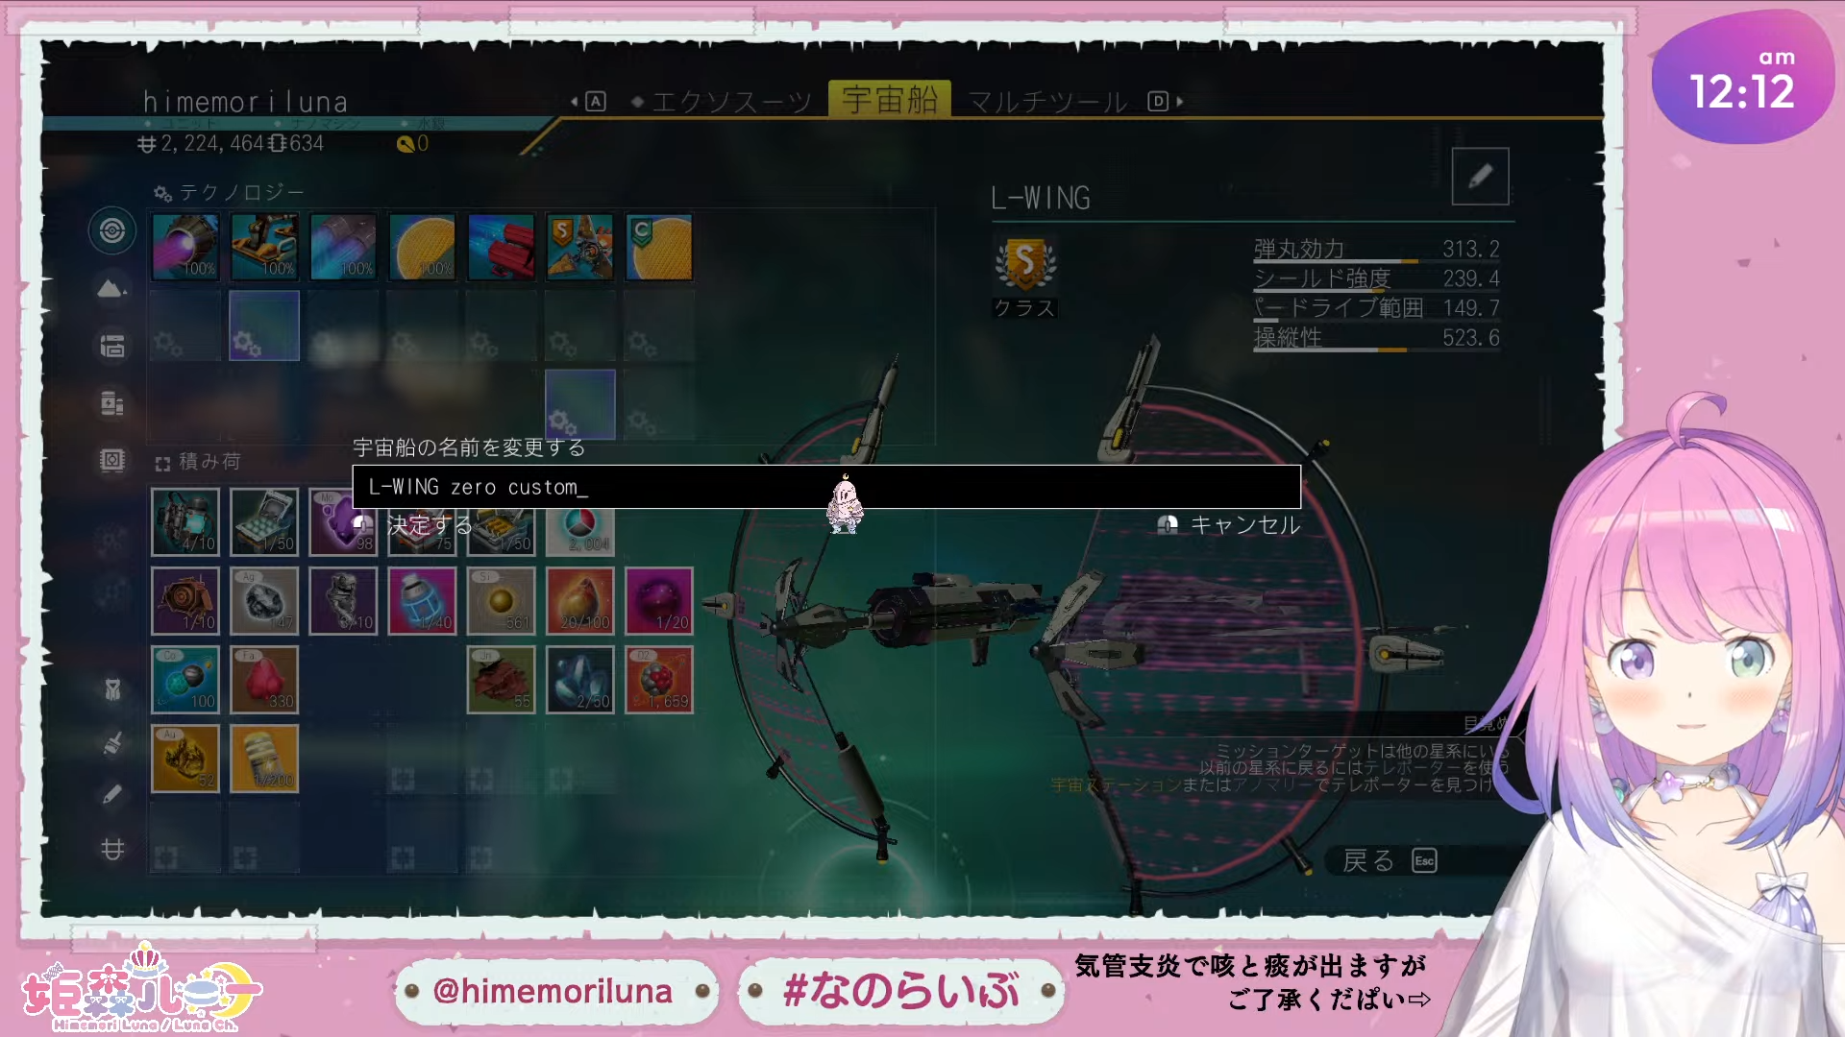The width and height of the screenshot is (1845, 1037).
Task: Go to previous tab with A key arrow
Action: tap(589, 101)
